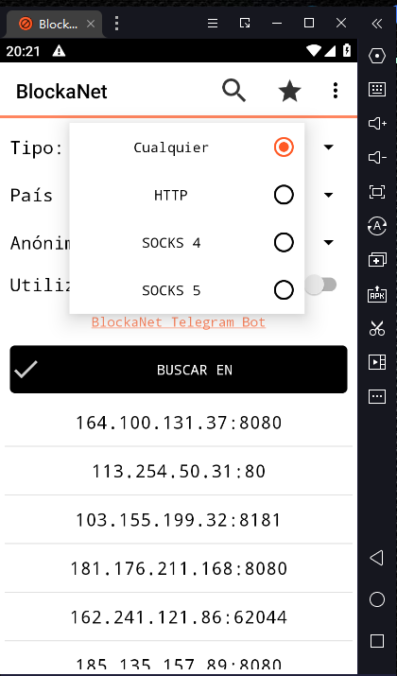Select the HTTP radio button
397x676 pixels.
(284, 195)
